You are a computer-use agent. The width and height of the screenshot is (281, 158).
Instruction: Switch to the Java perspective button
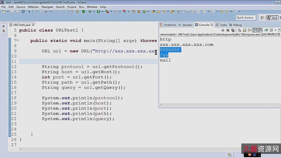pyautogui.click(x=272, y=18)
